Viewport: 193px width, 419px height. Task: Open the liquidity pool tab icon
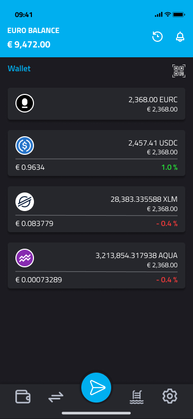pyautogui.click(x=136, y=397)
